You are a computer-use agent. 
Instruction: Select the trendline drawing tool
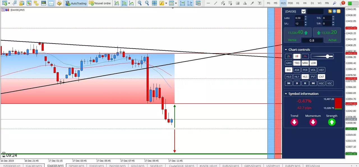click(215, 3)
